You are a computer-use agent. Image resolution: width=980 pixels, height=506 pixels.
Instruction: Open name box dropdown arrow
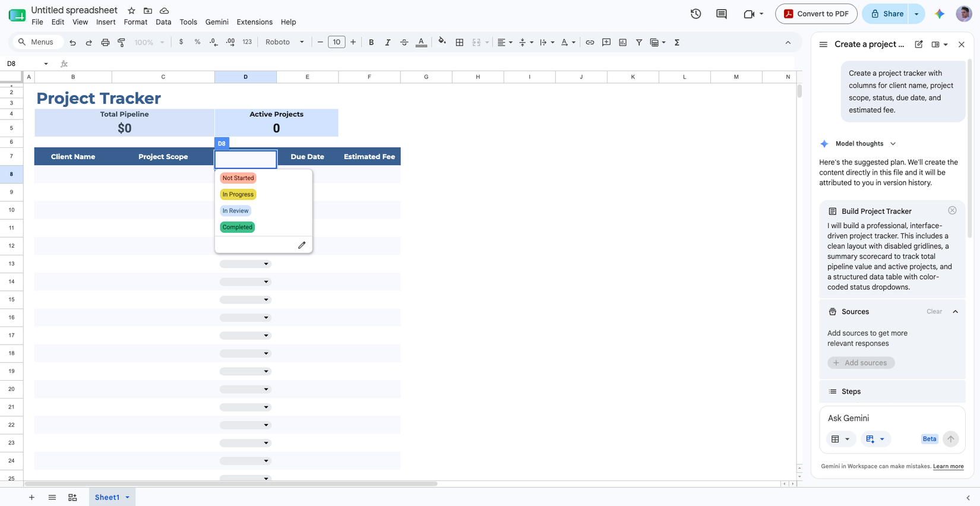[x=46, y=64]
